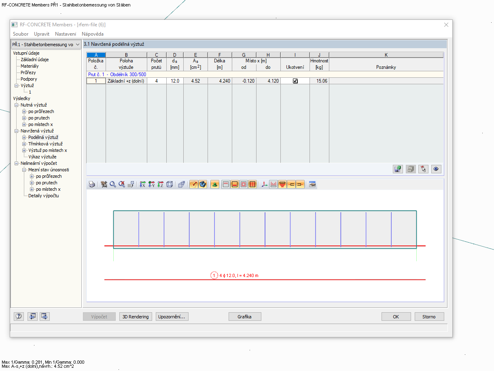Click the handshake icon in the graphics toolbar
Image resolution: width=494 pixels, height=371 pixels.
312,184
